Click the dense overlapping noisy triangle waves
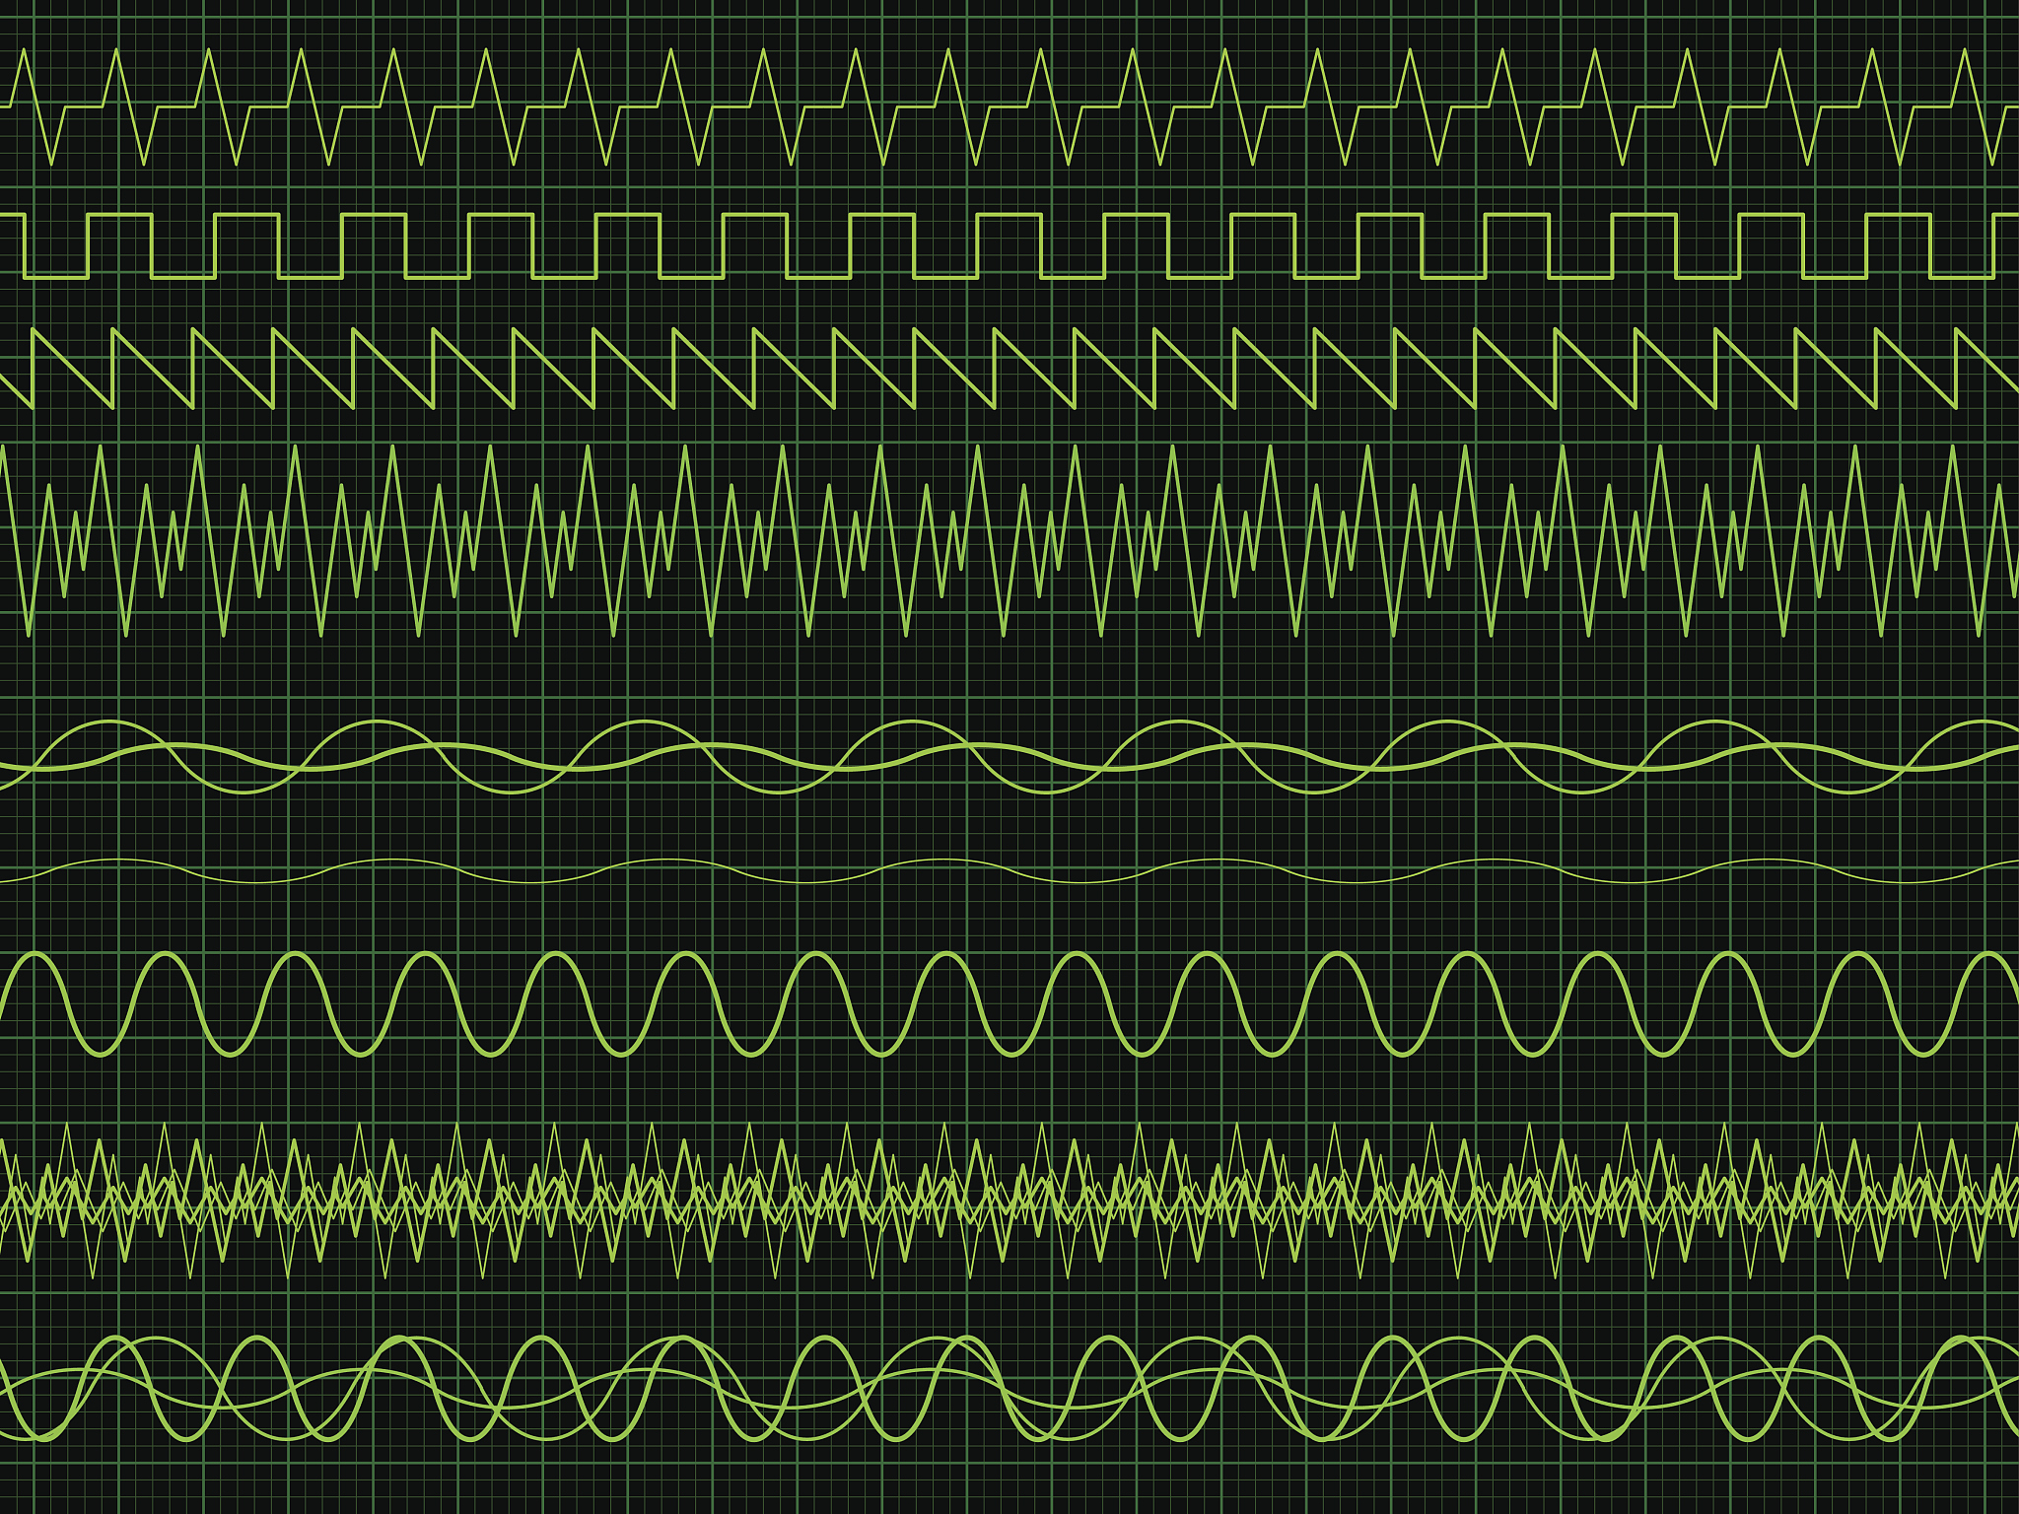Image resolution: width=2019 pixels, height=1514 pixels. point(1009,1200)
